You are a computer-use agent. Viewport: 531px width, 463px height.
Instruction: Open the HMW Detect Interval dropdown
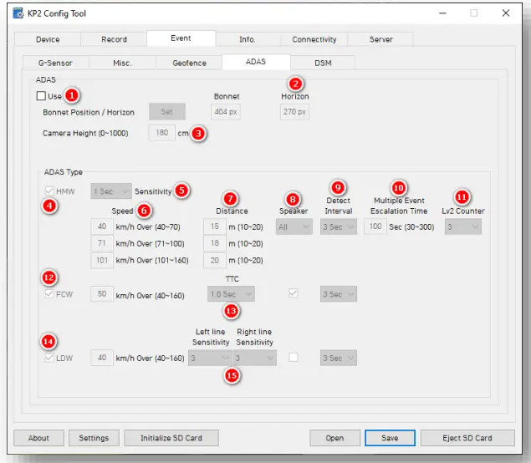[339, 226]
